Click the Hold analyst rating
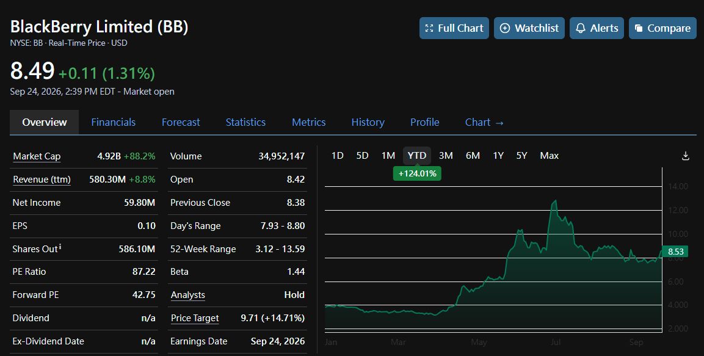The width and height of the screenshot is (704, 356). [294, 295]
